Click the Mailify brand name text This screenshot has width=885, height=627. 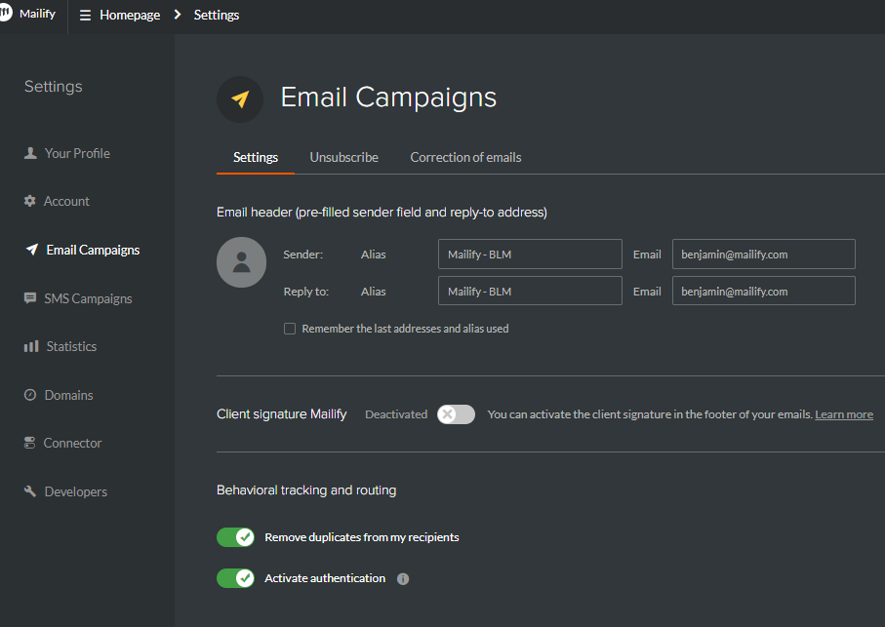(37, 14)
